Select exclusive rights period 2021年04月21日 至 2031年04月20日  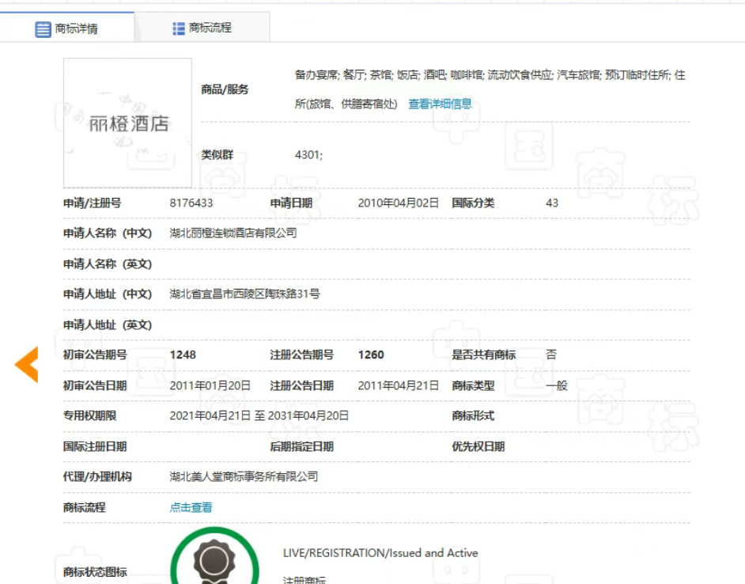point(259,415)
